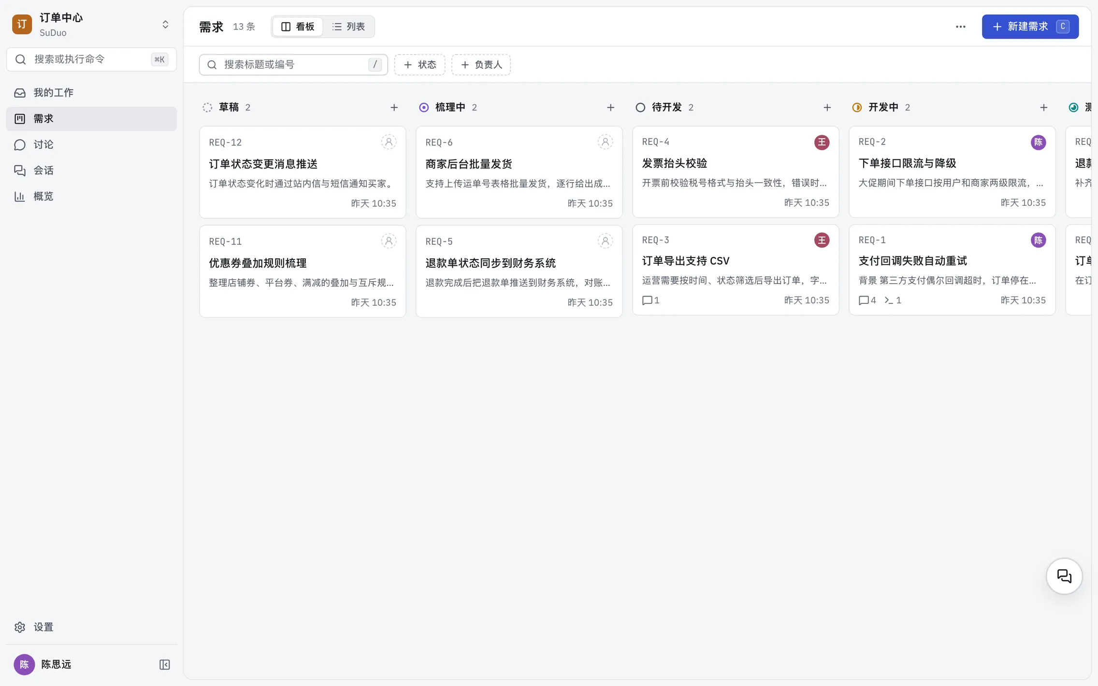Switch to 列表 view
This screenshot has height=686, width=1098.
(x=348, y=27)
